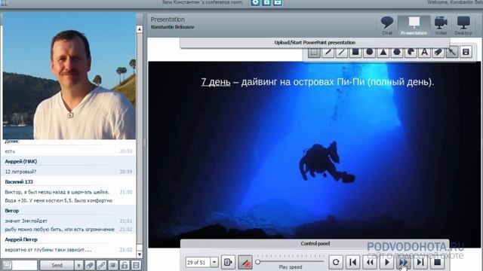Switch to the Chat view

387,26
